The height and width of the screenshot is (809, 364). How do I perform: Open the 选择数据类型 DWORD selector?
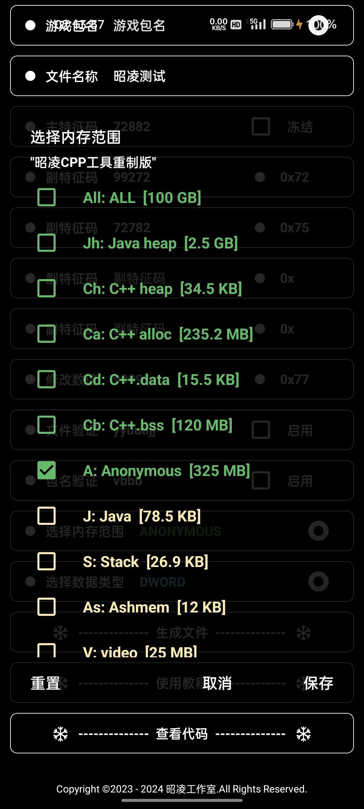(162, 581)
